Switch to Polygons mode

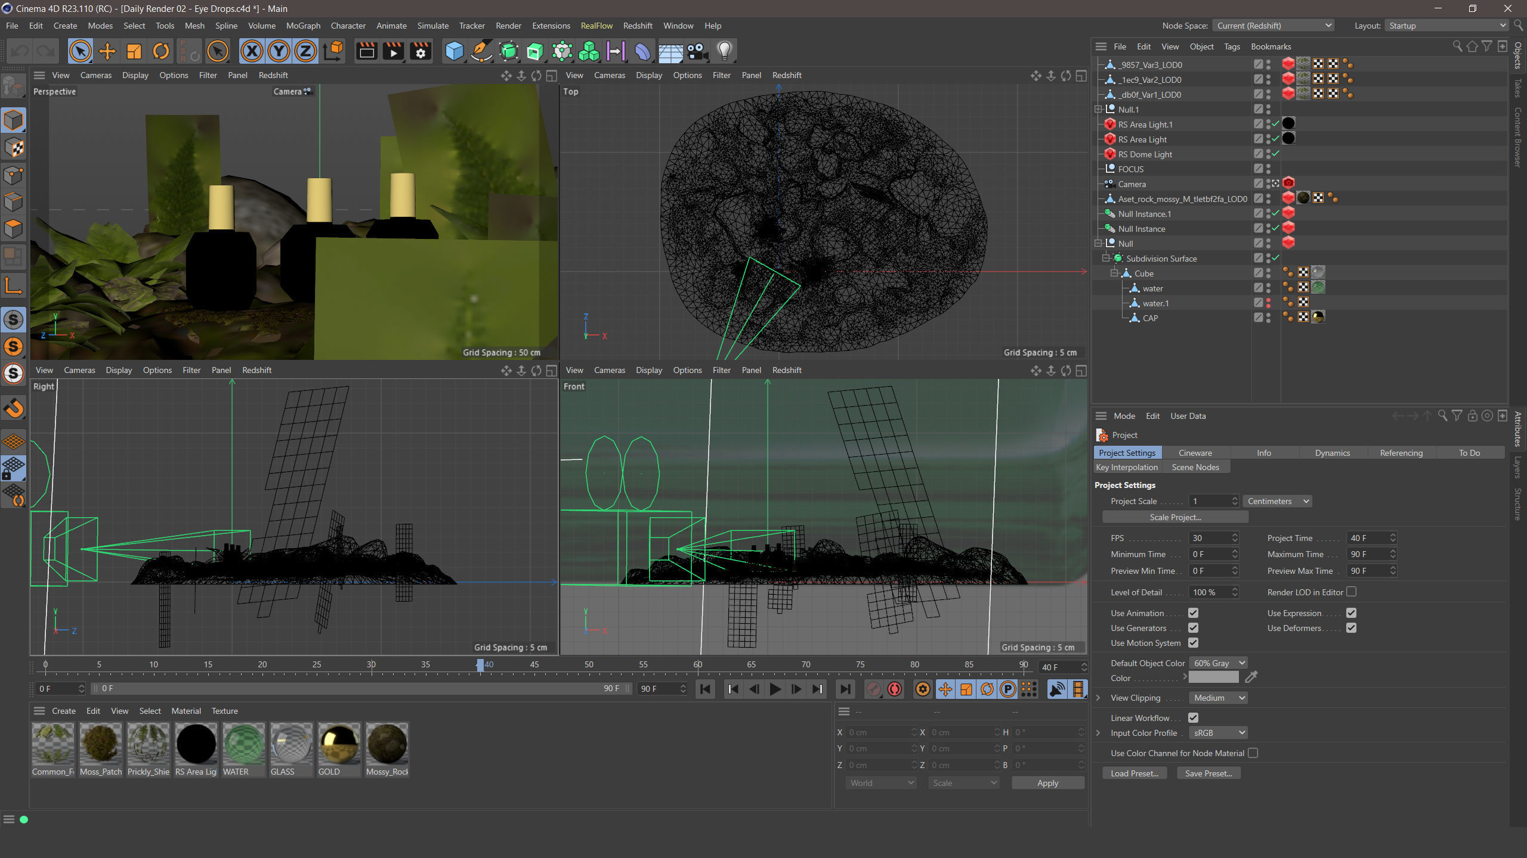14,229
